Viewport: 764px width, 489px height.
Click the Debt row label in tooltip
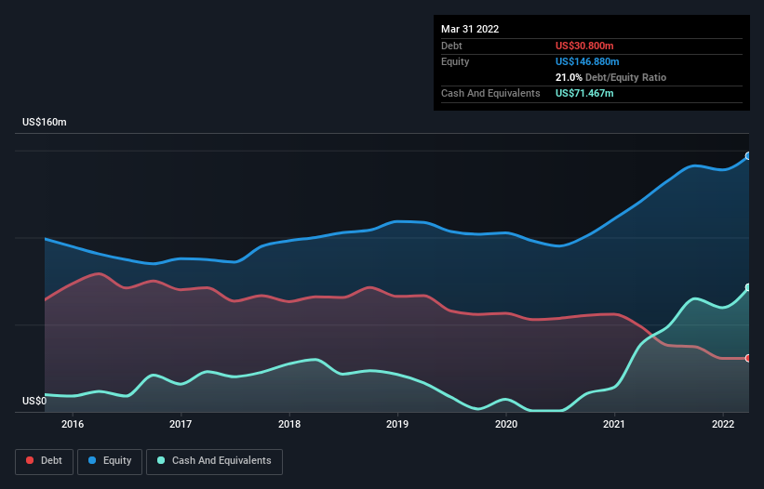[451, 46]
